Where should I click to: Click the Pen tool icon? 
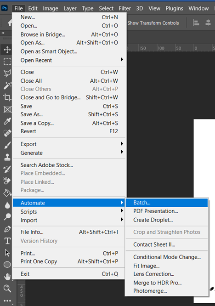pos(7,229)
